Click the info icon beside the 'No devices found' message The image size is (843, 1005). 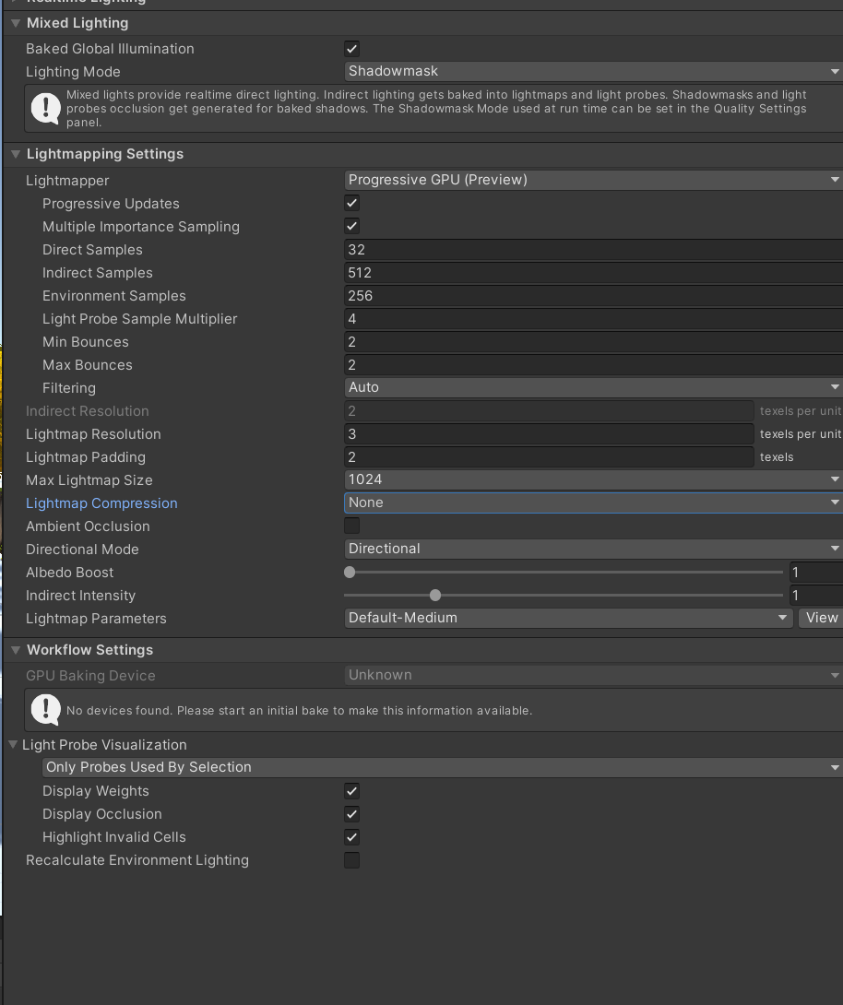(45, 709)
